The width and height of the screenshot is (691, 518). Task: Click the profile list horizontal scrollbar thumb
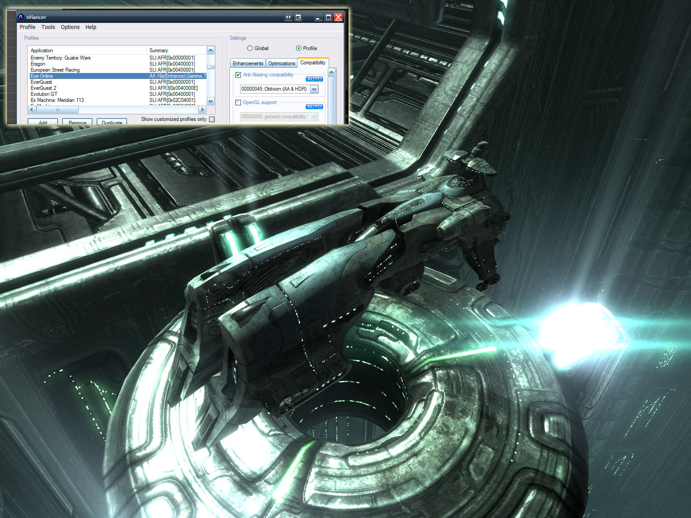click(57, 110)
